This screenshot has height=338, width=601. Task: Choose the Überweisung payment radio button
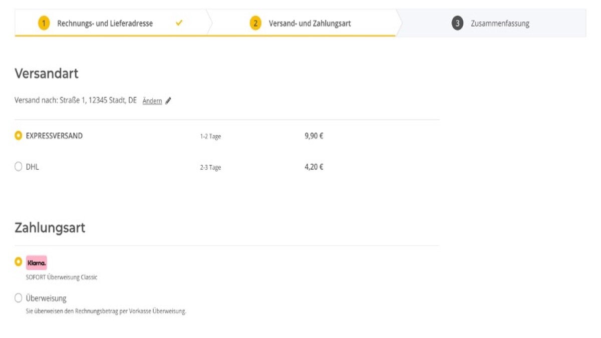pyautogui.click(x=19, y=298)
